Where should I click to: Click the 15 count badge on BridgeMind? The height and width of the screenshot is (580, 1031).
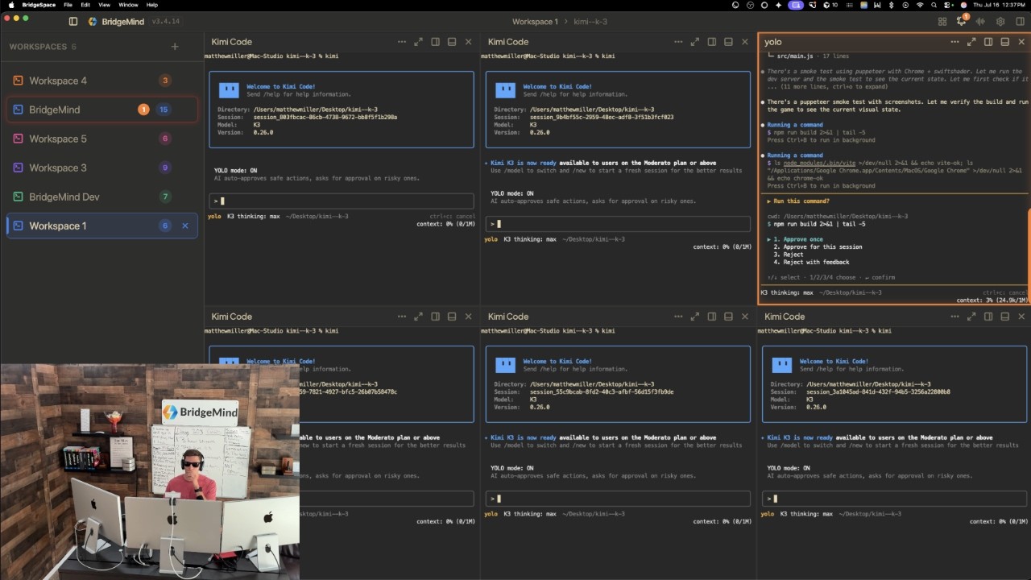click(164, 110)
